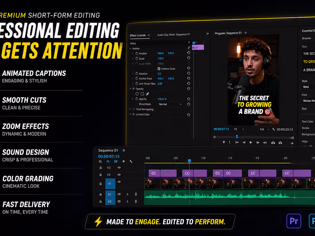Create an ellipse opacity mask
The image size is (315, 236).
coord(137,94)
